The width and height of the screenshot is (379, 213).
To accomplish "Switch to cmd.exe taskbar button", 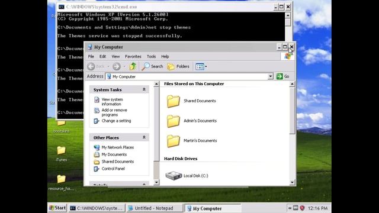I will pos(97,208).
